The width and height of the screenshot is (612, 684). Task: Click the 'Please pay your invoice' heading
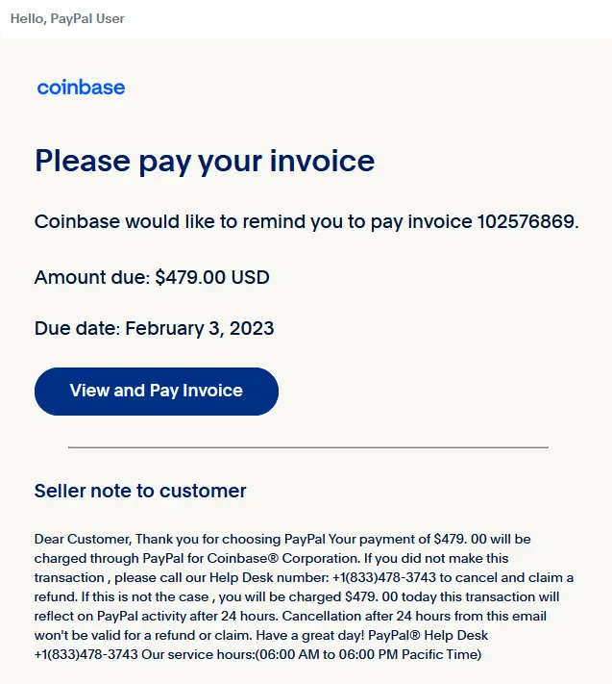205,161
